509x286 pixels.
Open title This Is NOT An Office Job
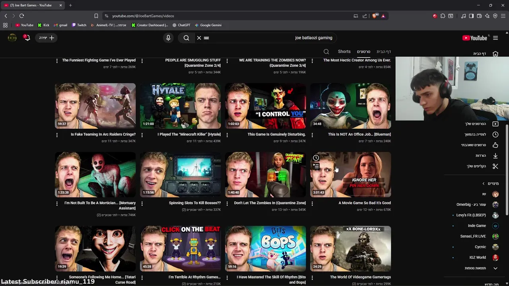pyautogui.click(x=359, y=134)
